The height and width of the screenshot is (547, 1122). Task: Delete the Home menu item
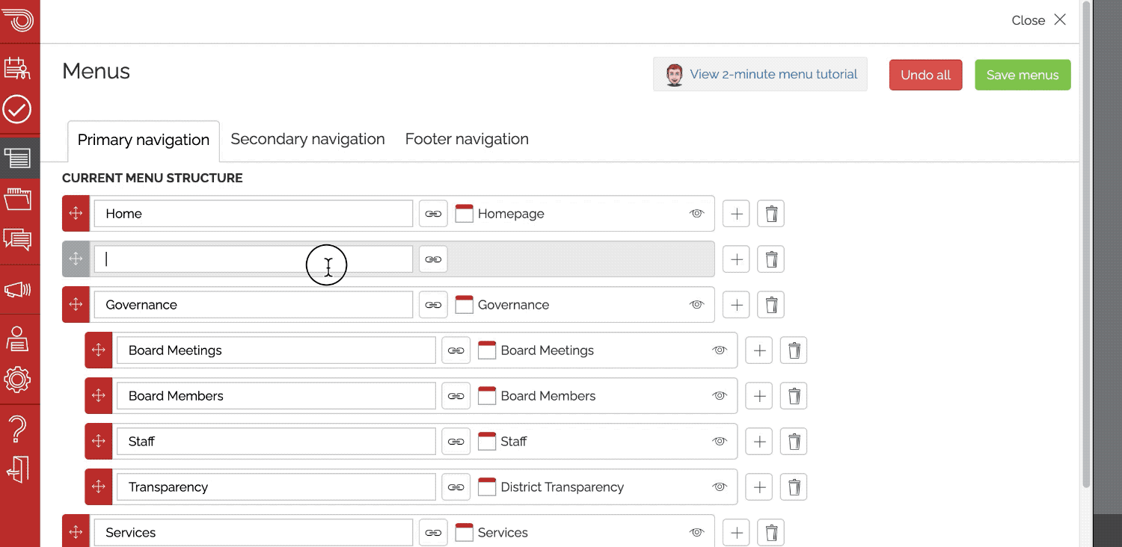pyautogui.click(x=771, y=214)
